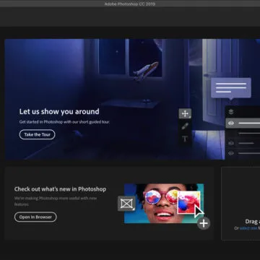Click the guided tour banner image with space shuttle
This screenshot has width=260, height=260.
pyautogui.click(x=132, y=99)
